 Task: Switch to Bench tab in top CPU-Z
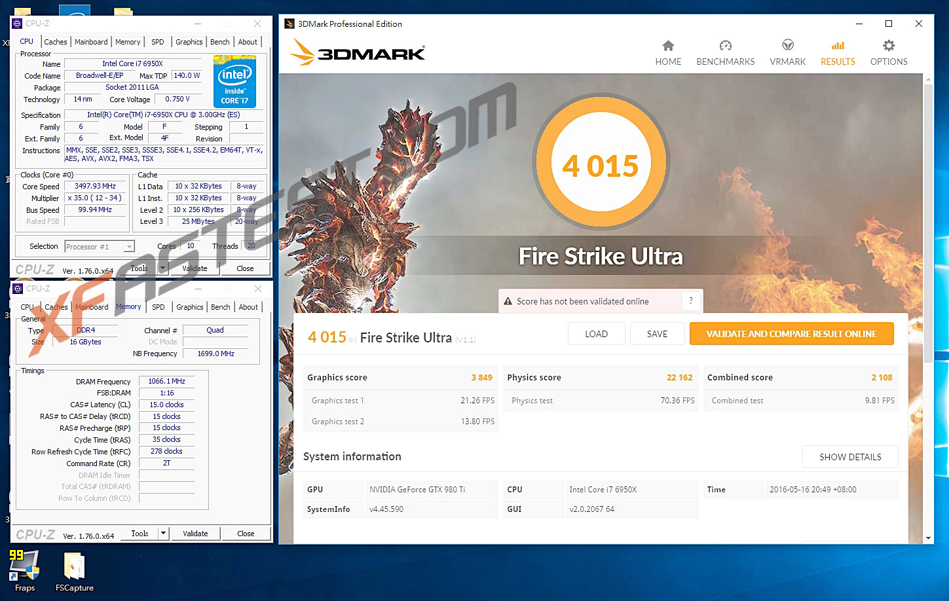click(x=220, y=42)
